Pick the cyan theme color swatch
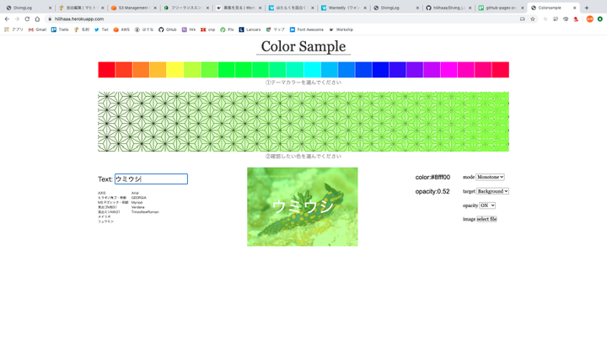The height and width of the screenshot is (341, 607). tap(312, 70)
